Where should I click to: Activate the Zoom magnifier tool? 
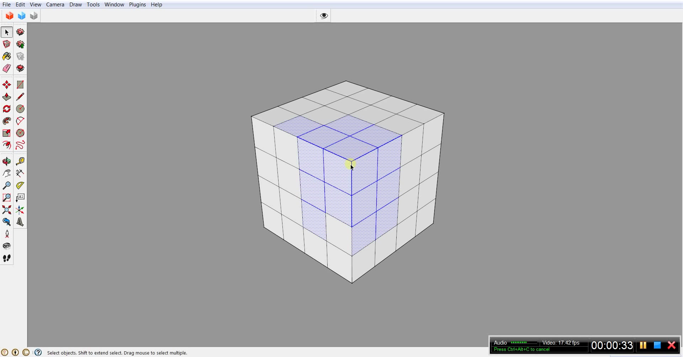7,186
